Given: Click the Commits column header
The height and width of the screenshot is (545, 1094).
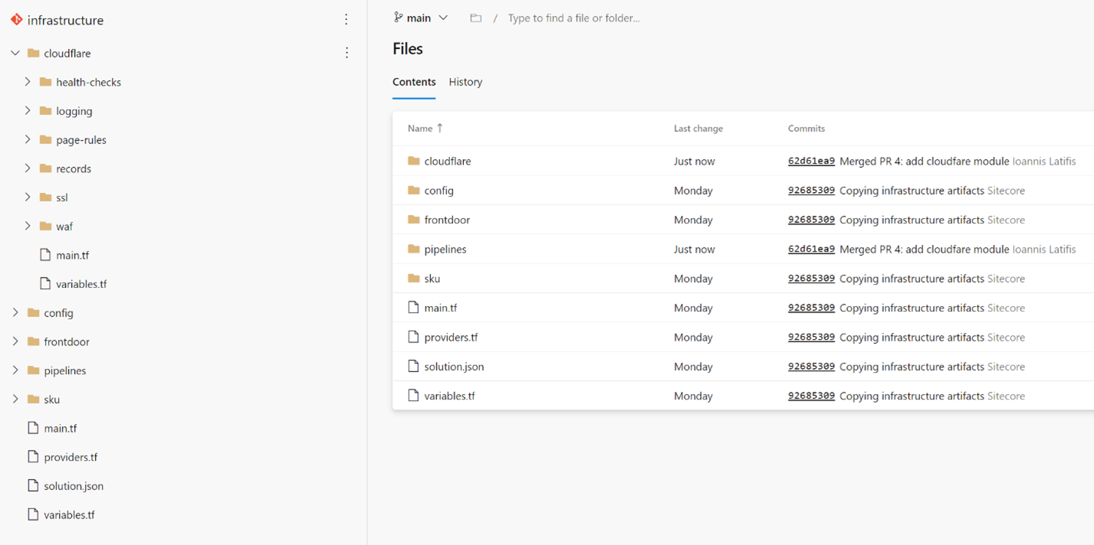Looking at the screenshot, I should tap(807, 128).
